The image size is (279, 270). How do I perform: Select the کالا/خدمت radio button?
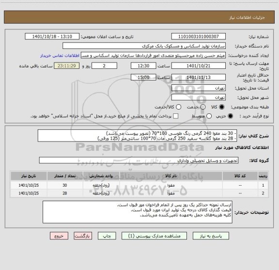pyautogui.click(x=178, y=107)
